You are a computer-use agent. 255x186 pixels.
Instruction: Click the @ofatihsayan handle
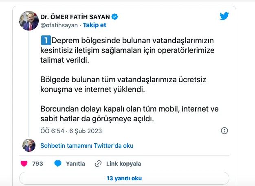[x=58, y=25]
